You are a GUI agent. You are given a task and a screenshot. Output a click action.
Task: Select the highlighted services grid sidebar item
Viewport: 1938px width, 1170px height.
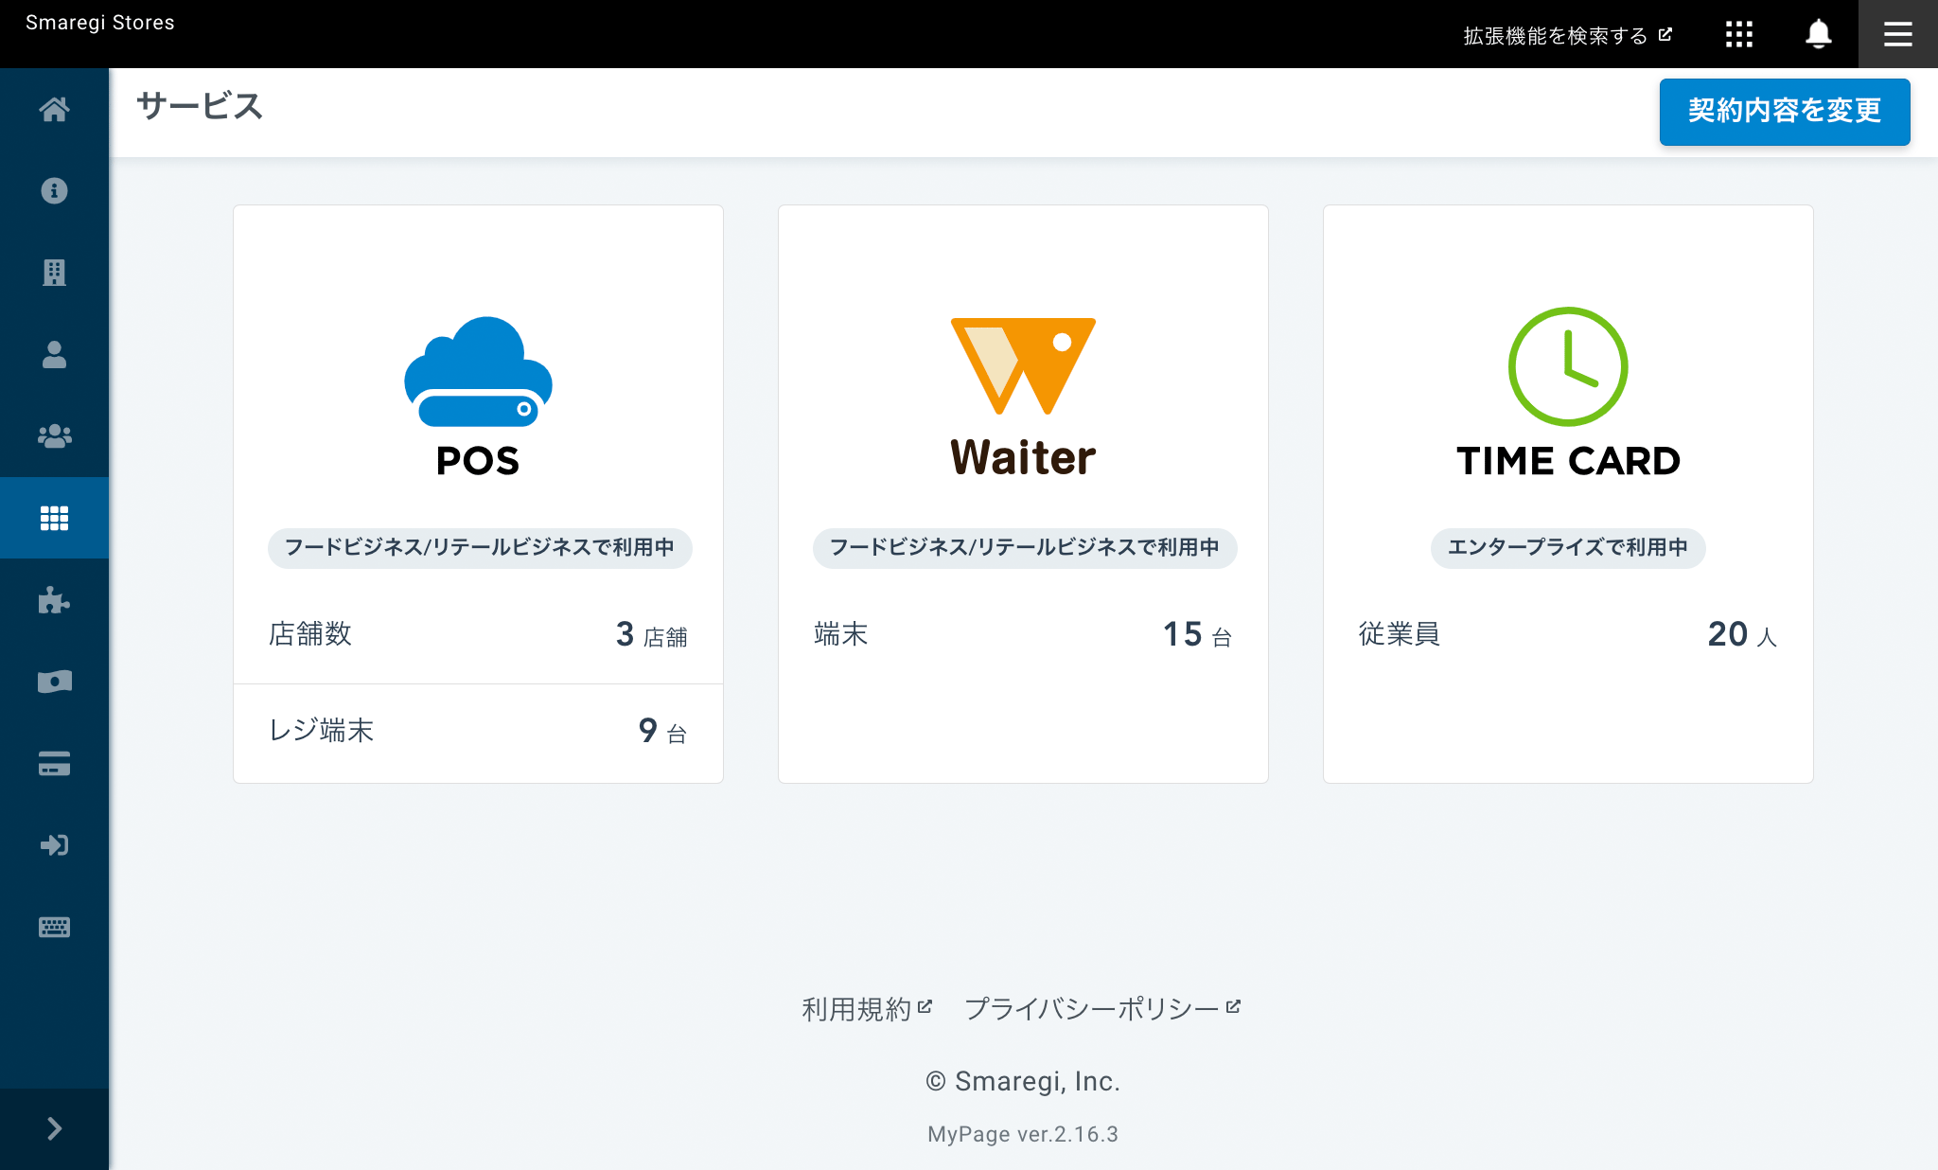(54, 518)
